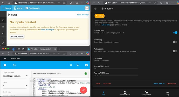
Task: Select Inputs icon in Emoncms sidebar
Action: coord(3,20)
